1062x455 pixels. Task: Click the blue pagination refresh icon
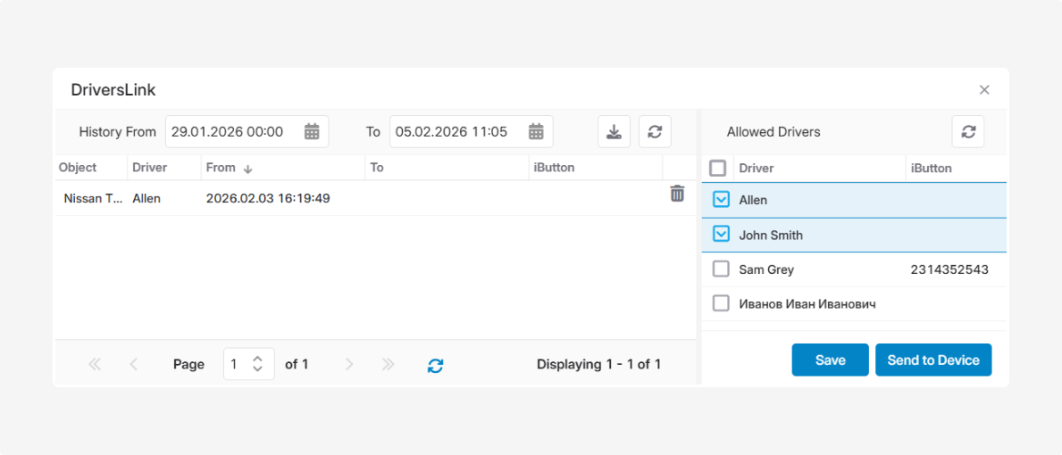pos(435,365)
